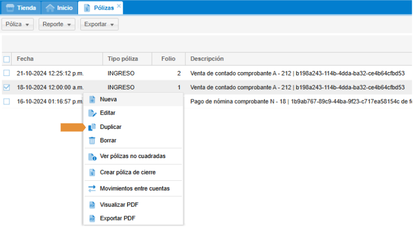Viewport: 414px width, 239px height.
Task: Toggle the select-all checkbox in header
Action: click(7, 59)
